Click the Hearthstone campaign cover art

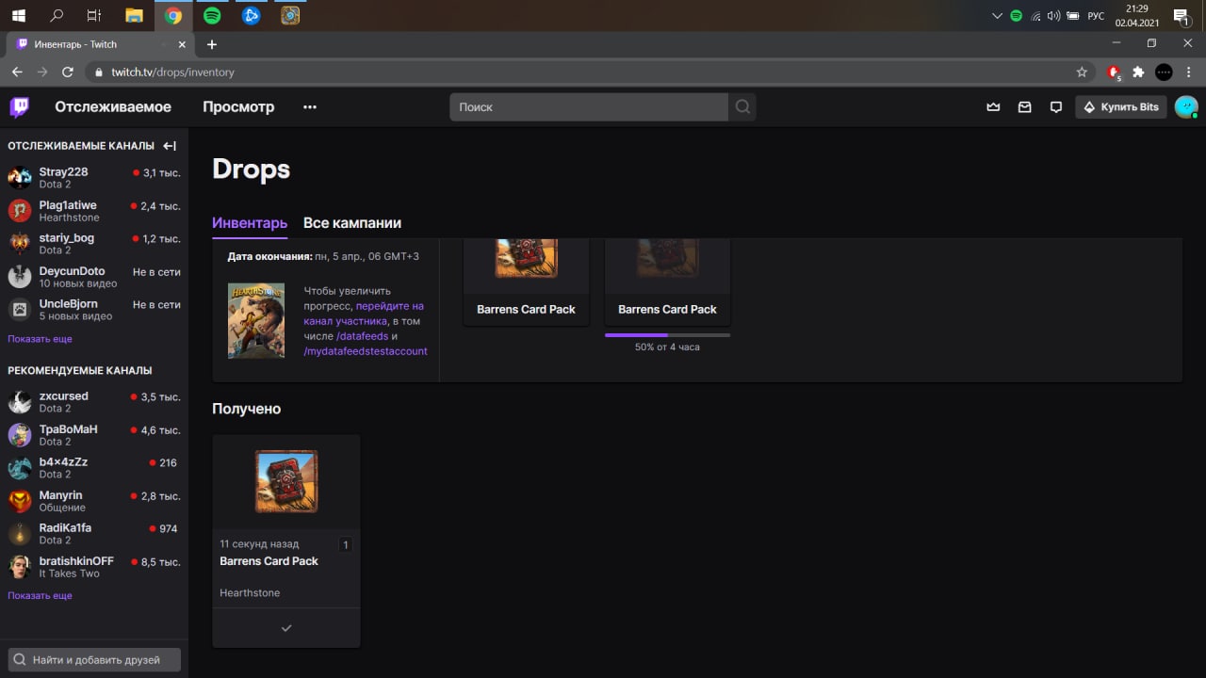[x=256, y=320]
